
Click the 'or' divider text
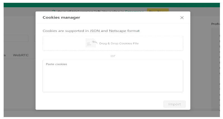[113, 56]
